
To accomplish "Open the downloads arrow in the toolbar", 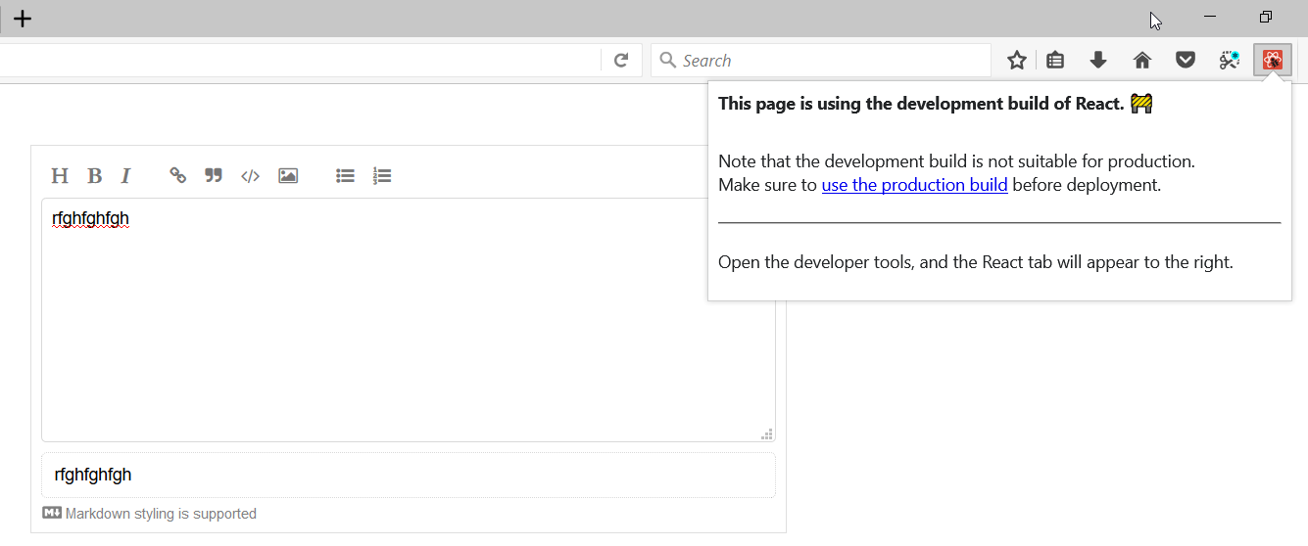I will click(x=1098, y=61).
